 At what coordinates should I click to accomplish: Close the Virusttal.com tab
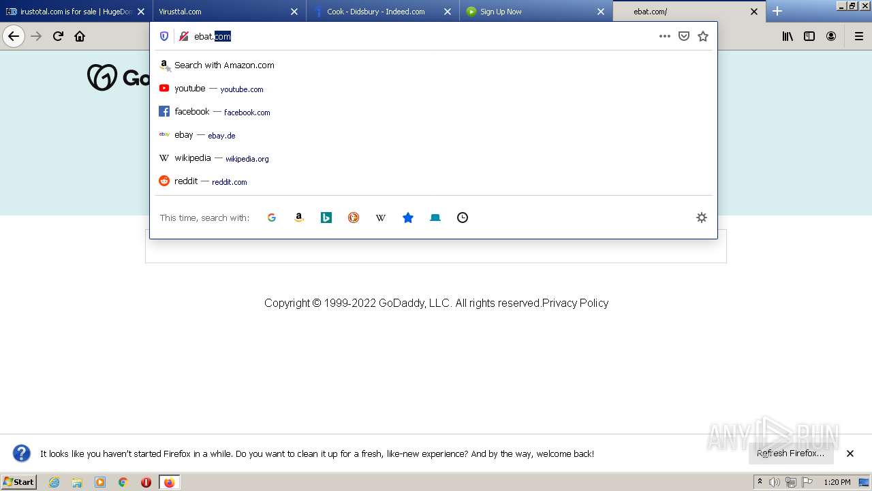tap(294, 12)
